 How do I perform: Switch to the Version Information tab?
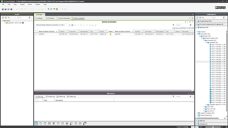click(63, 18)
